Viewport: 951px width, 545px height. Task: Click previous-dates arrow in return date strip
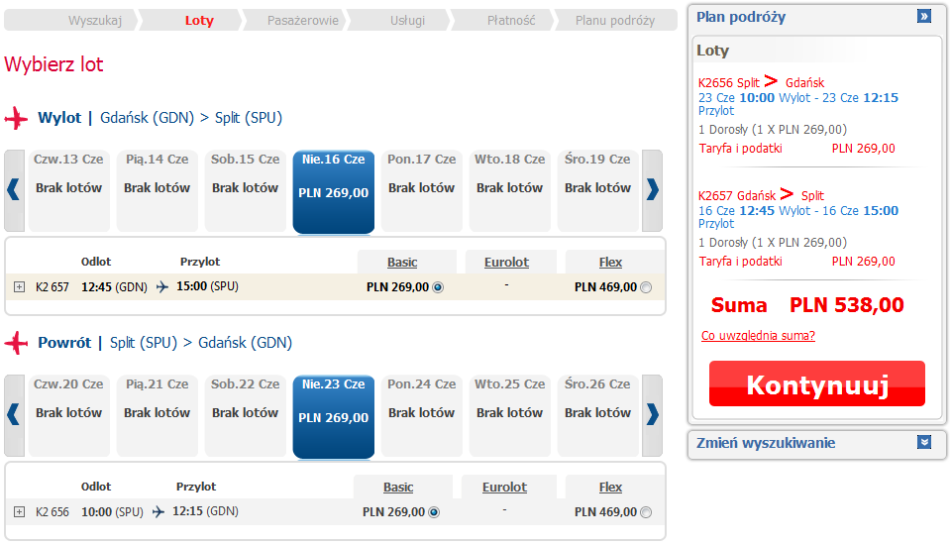(14, 413)
